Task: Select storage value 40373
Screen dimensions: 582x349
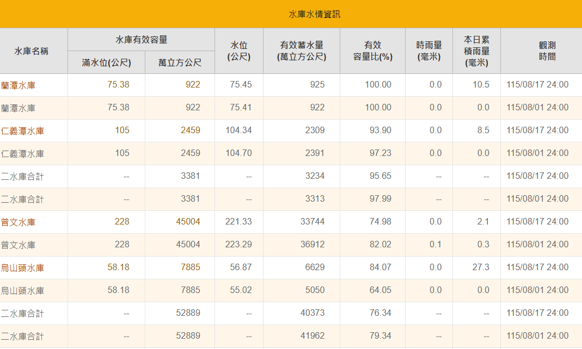Action: click(x=313, y=313)
